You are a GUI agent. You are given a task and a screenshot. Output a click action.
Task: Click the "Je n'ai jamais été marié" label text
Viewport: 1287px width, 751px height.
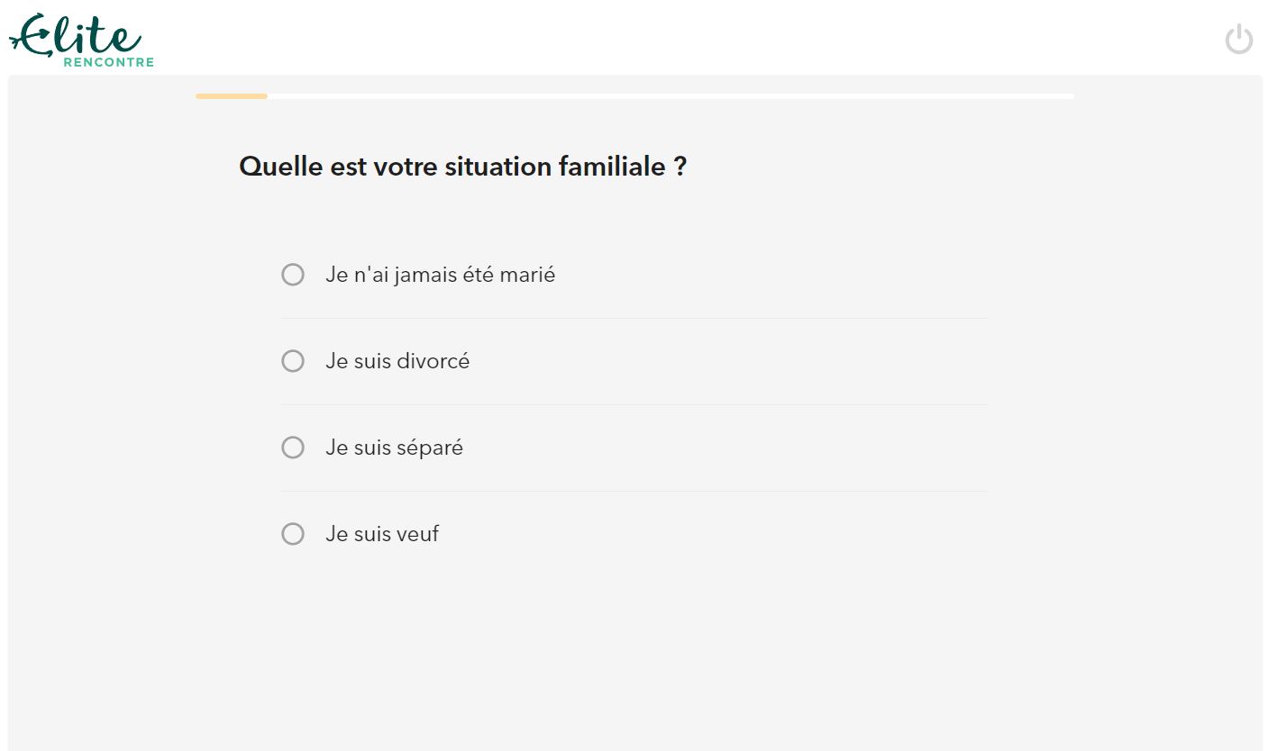click(440, 275)
